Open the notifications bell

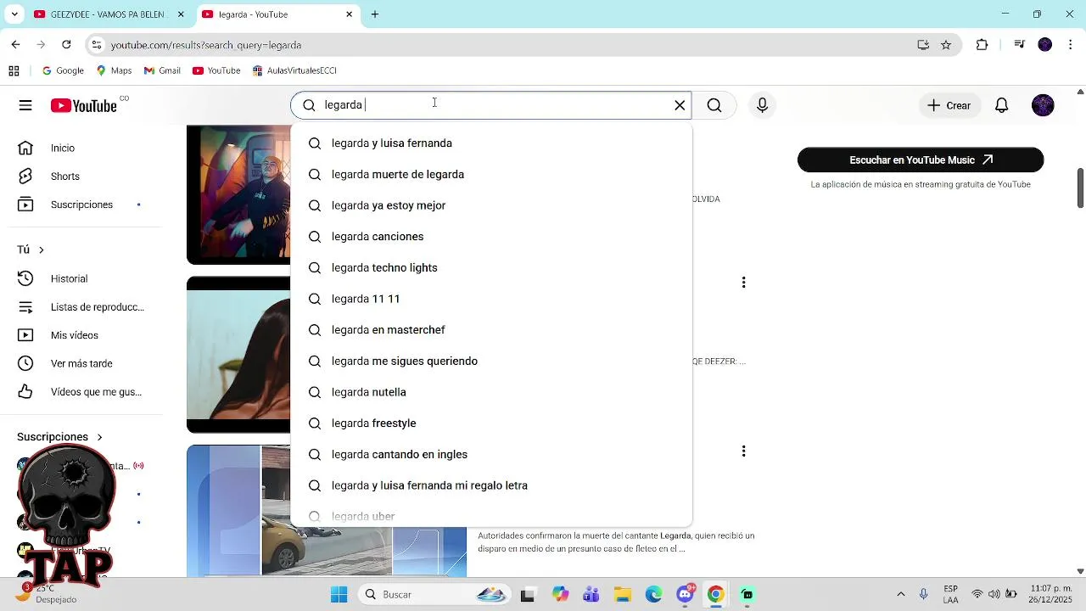(x=1002, y=105)
